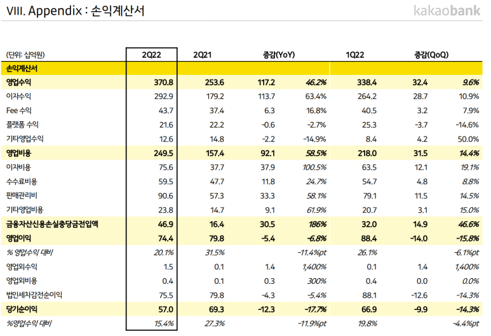This screenshot has height=336, width=491.
Task: Click the '영업비용' row label
Action: 18,153
